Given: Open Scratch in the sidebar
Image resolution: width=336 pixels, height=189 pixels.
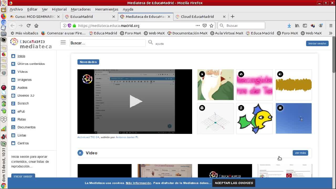Looking at the screenshot, I should (23, 103).
